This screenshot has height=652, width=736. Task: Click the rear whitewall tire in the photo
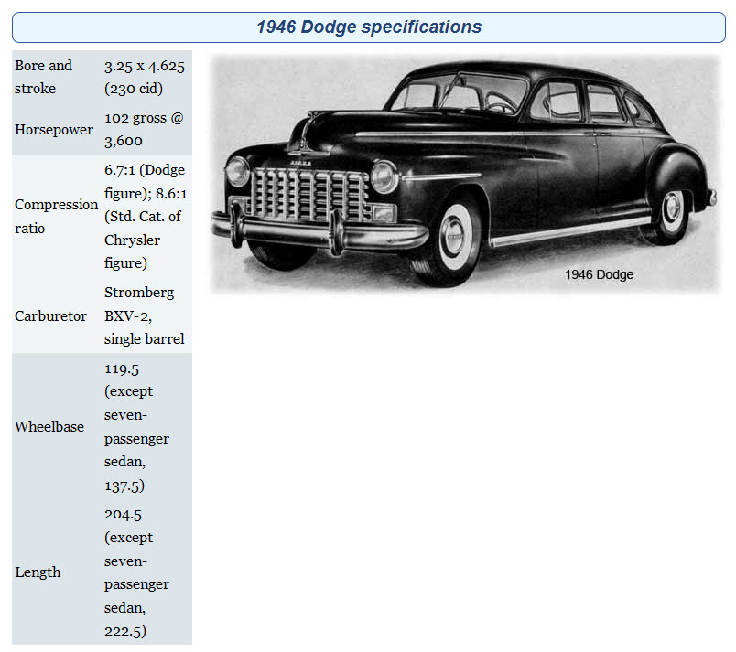673,212
